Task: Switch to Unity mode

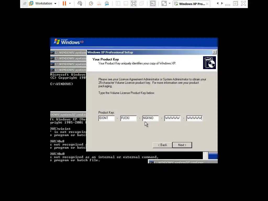Action: pyautogui.click(x=142, y=3)
